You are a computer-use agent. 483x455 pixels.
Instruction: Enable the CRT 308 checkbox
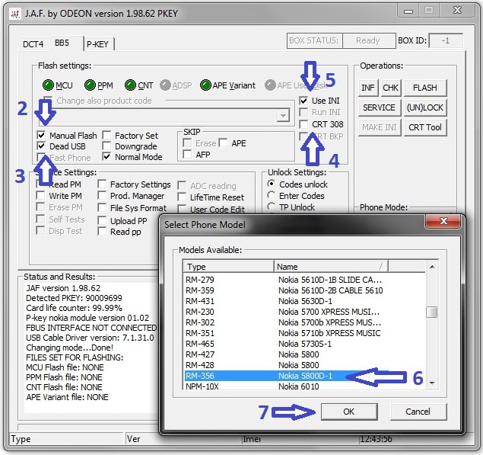[x=303, y=124]
